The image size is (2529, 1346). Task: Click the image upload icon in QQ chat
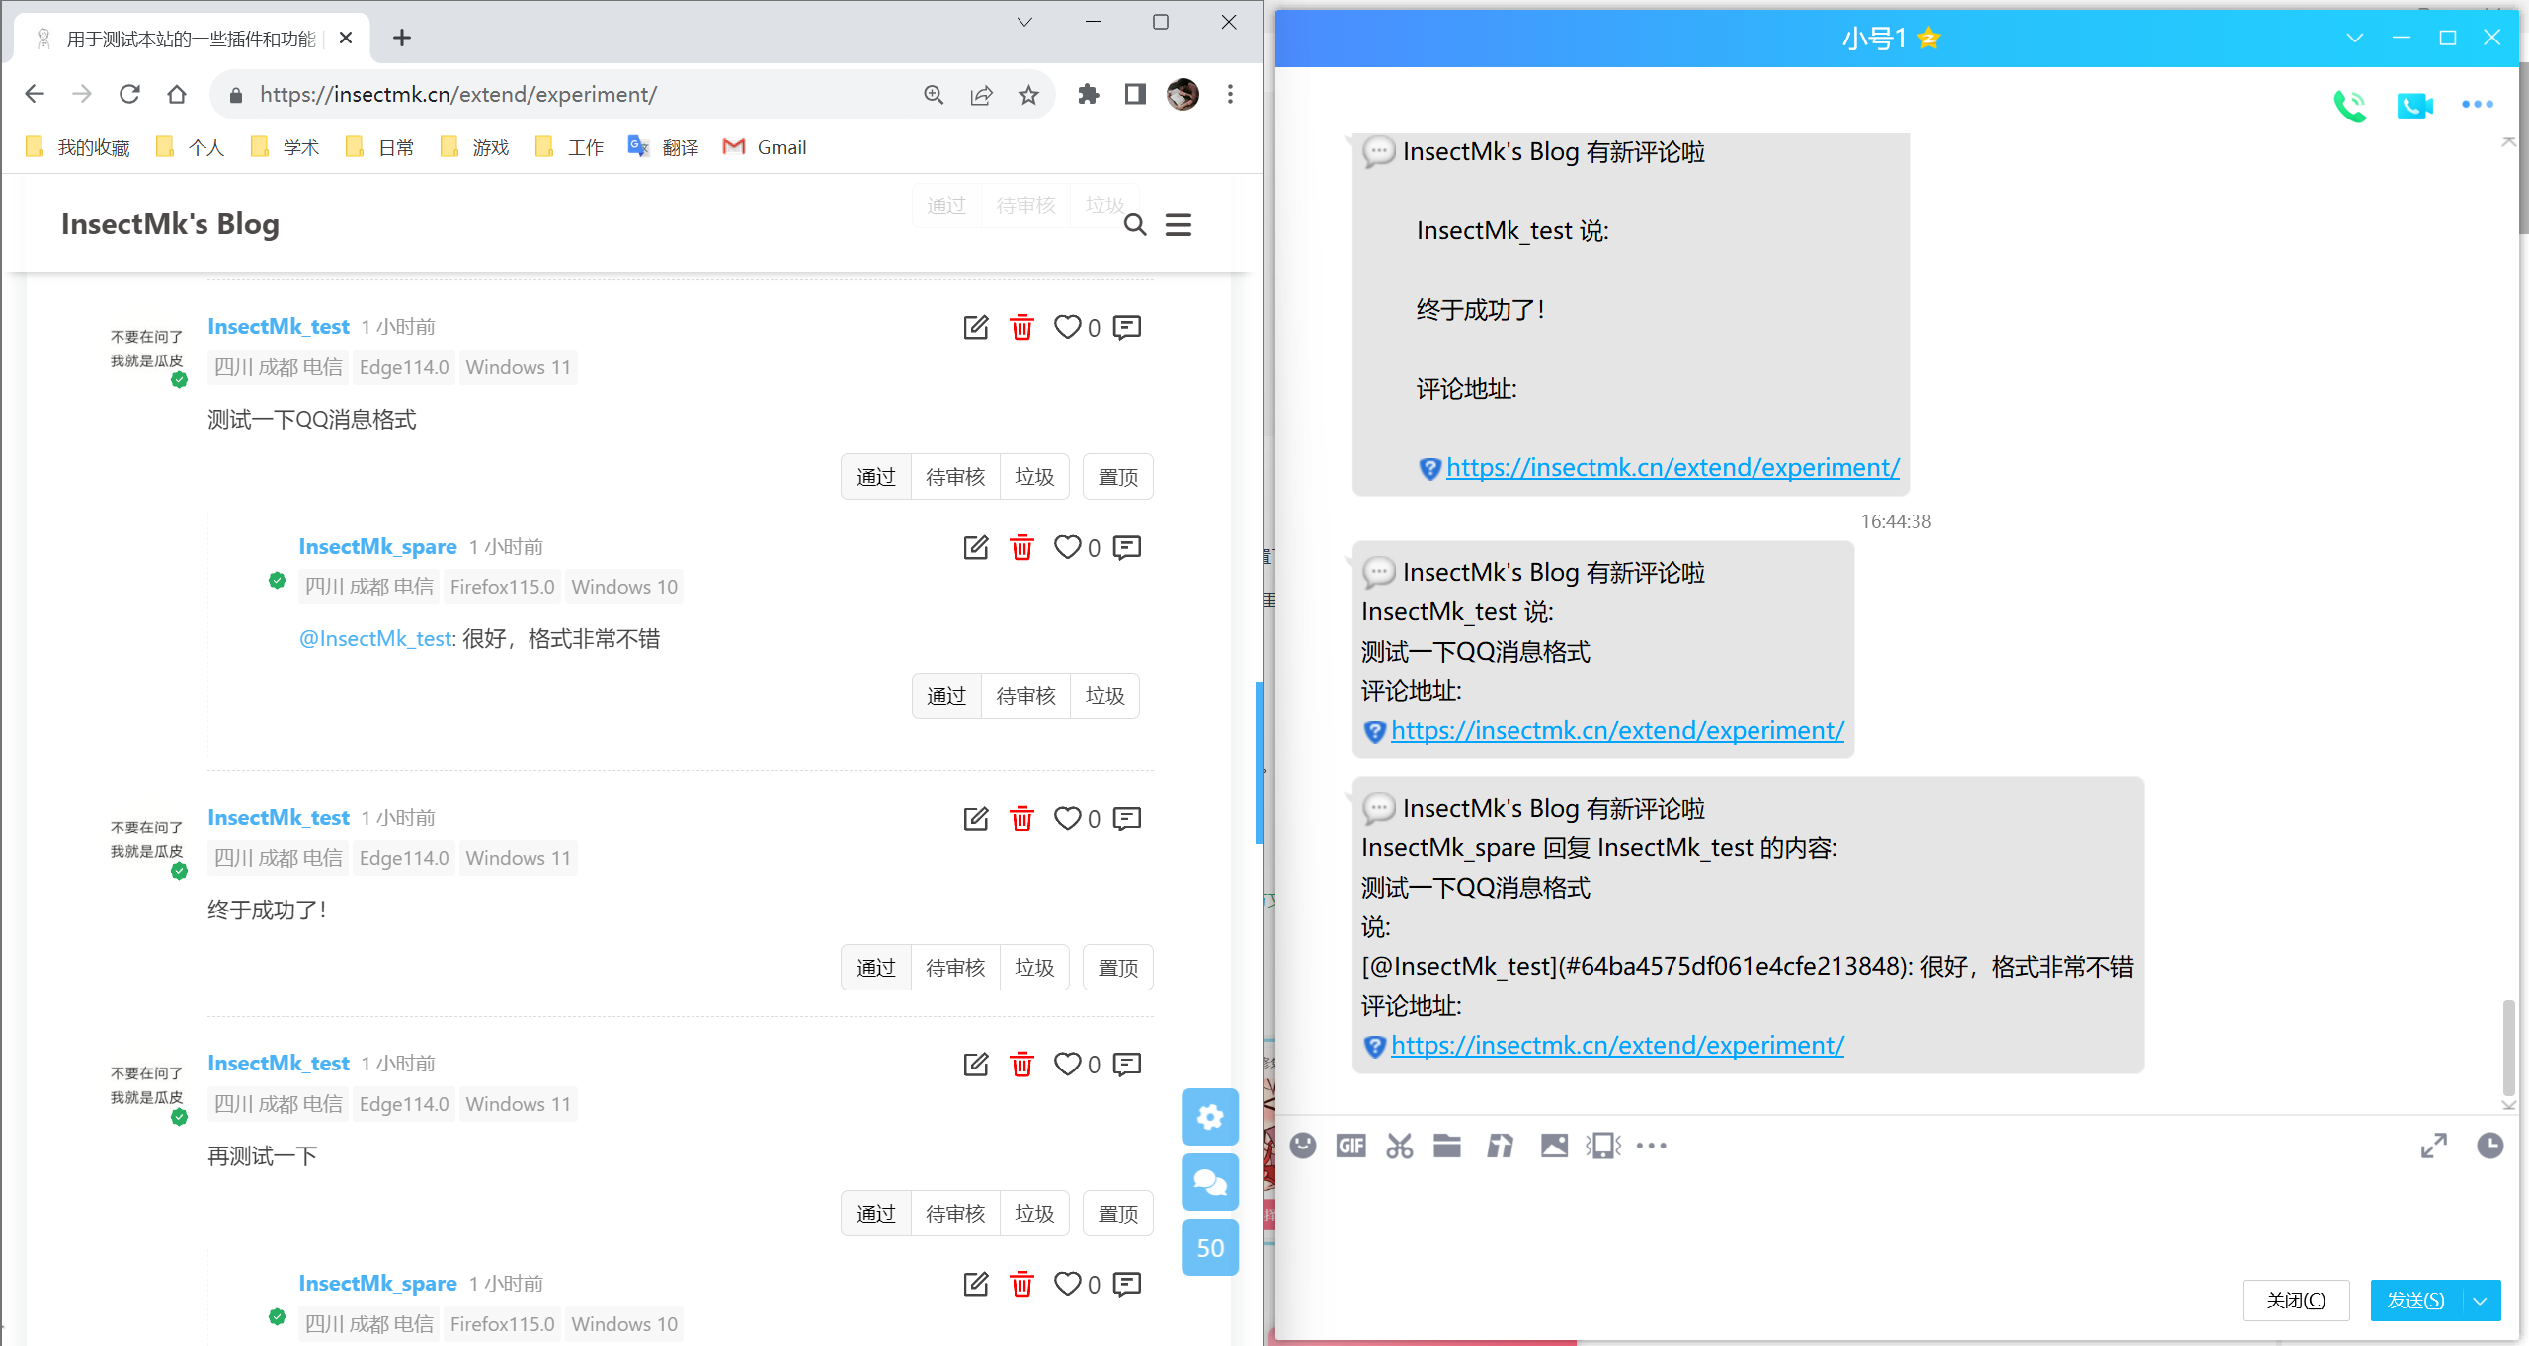(x=1554, y=1146)
